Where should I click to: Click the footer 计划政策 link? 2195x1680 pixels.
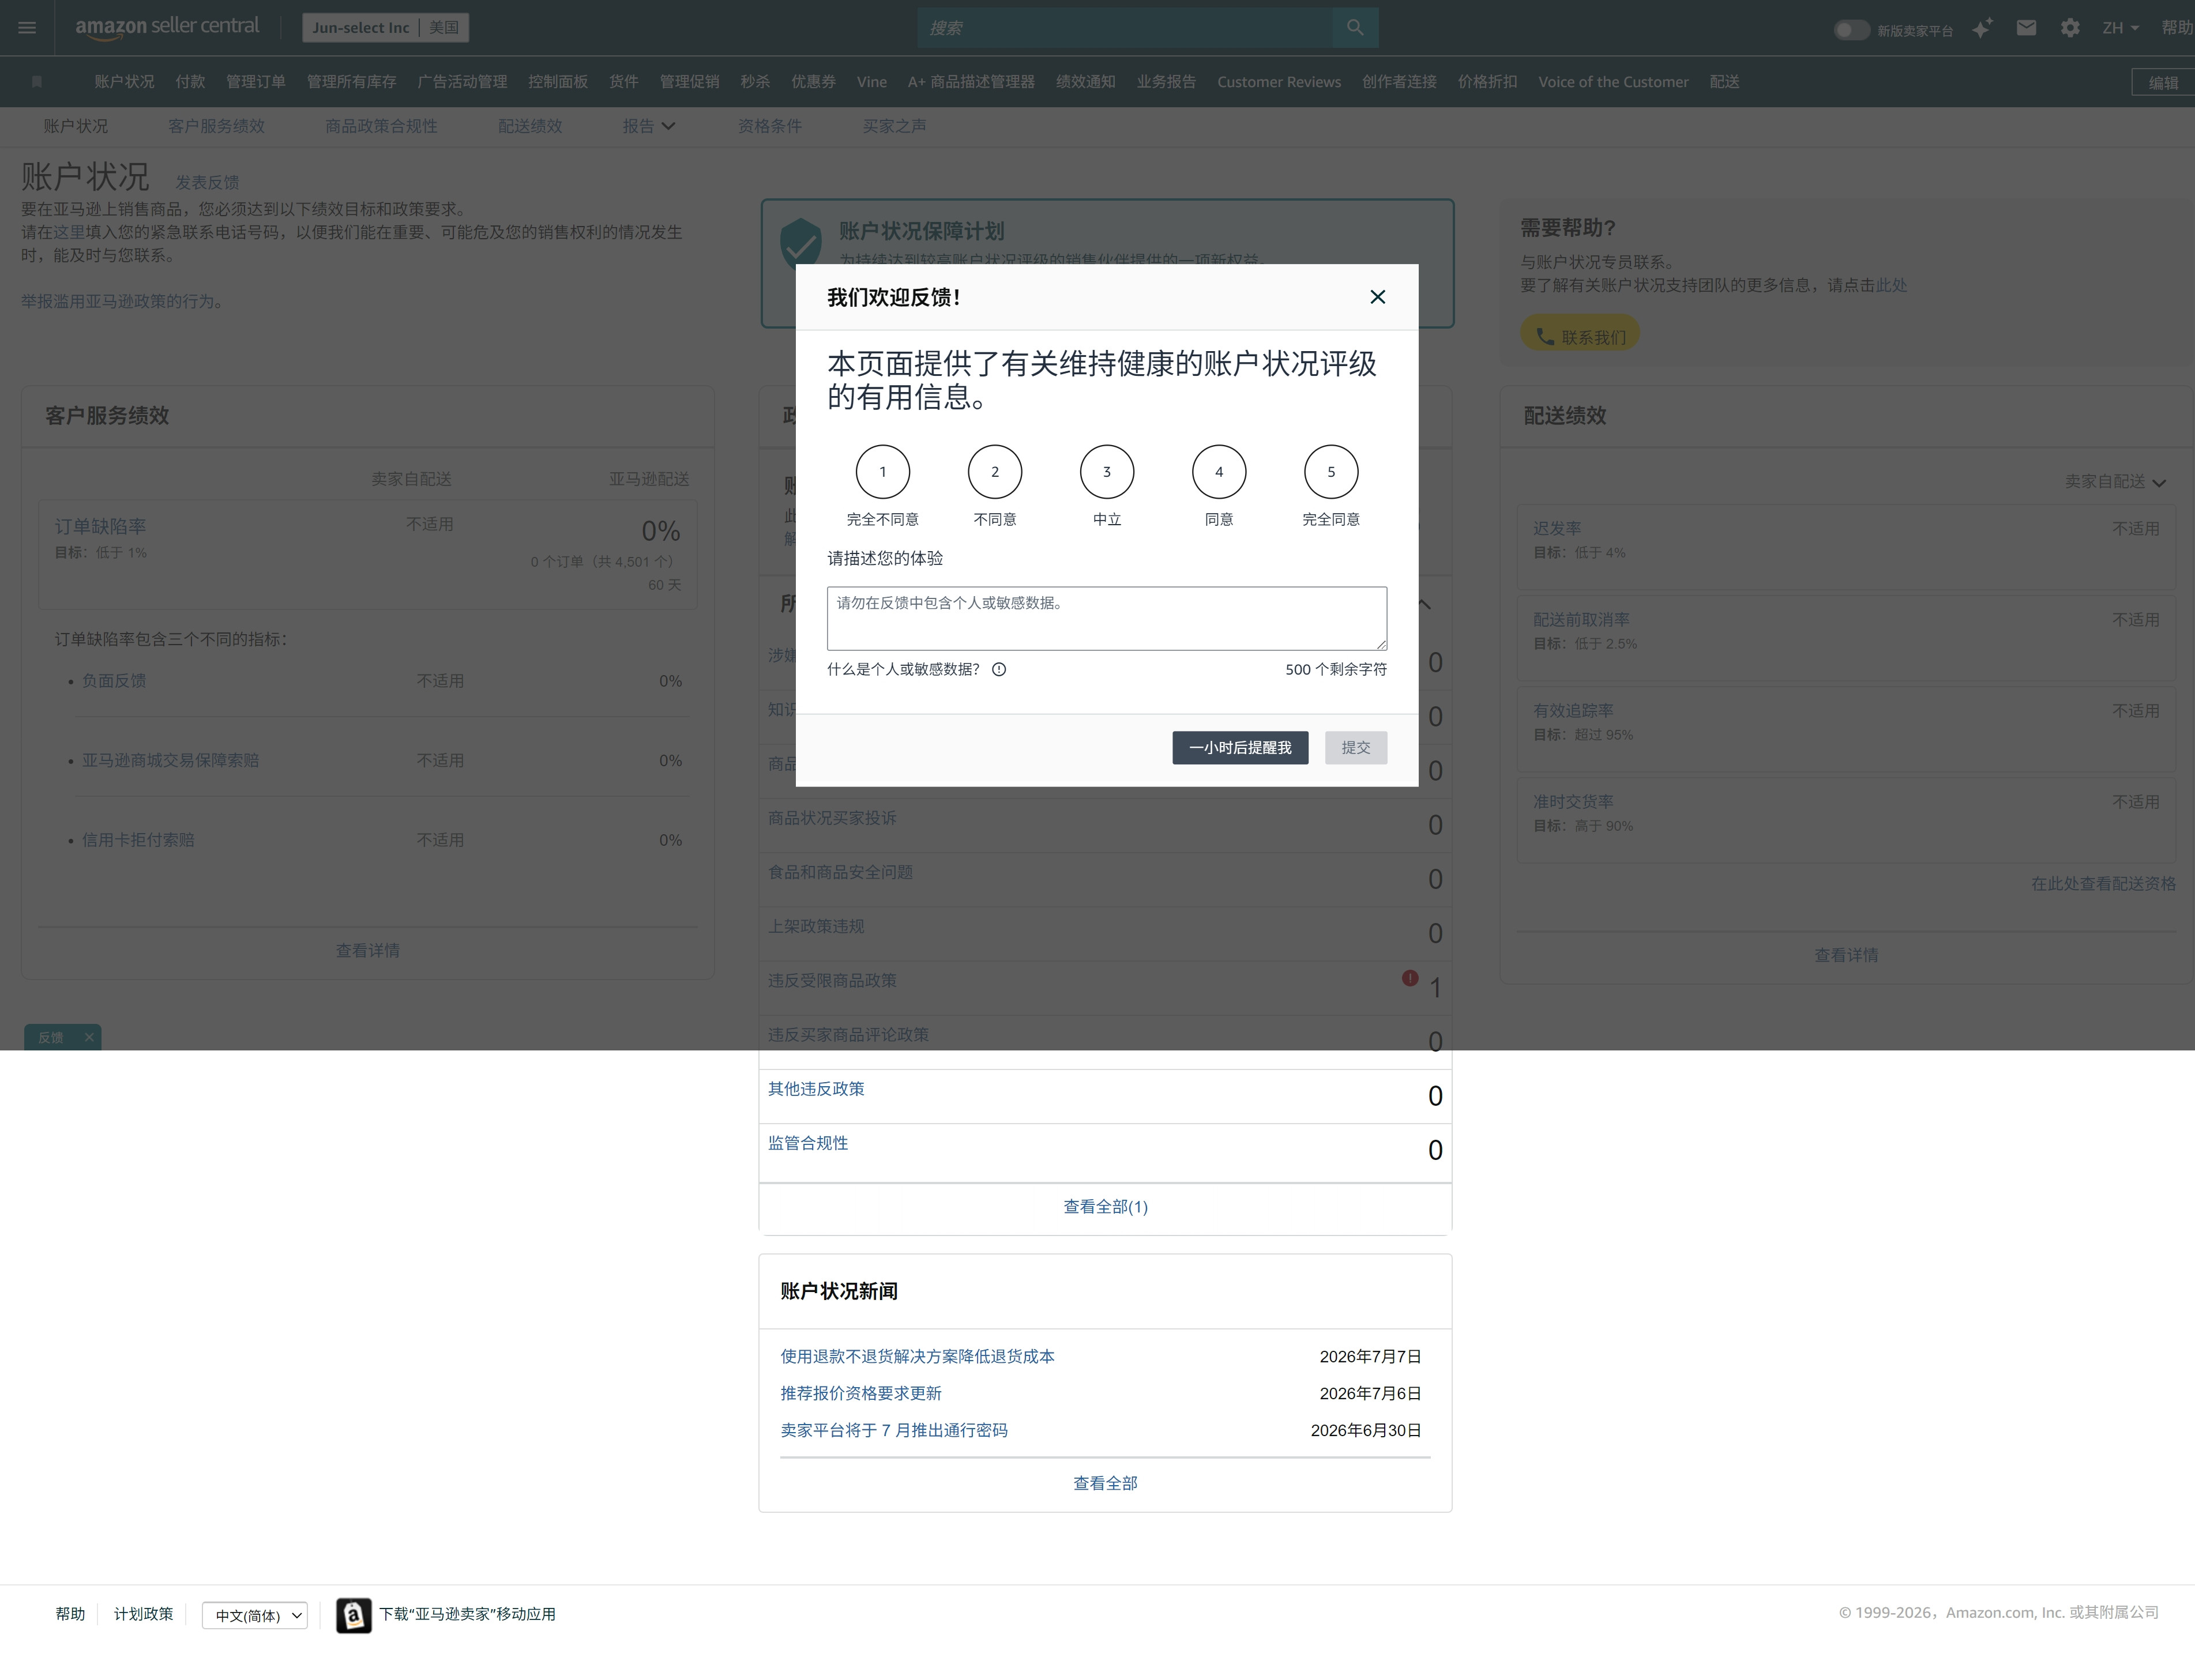pos(143,1614)
